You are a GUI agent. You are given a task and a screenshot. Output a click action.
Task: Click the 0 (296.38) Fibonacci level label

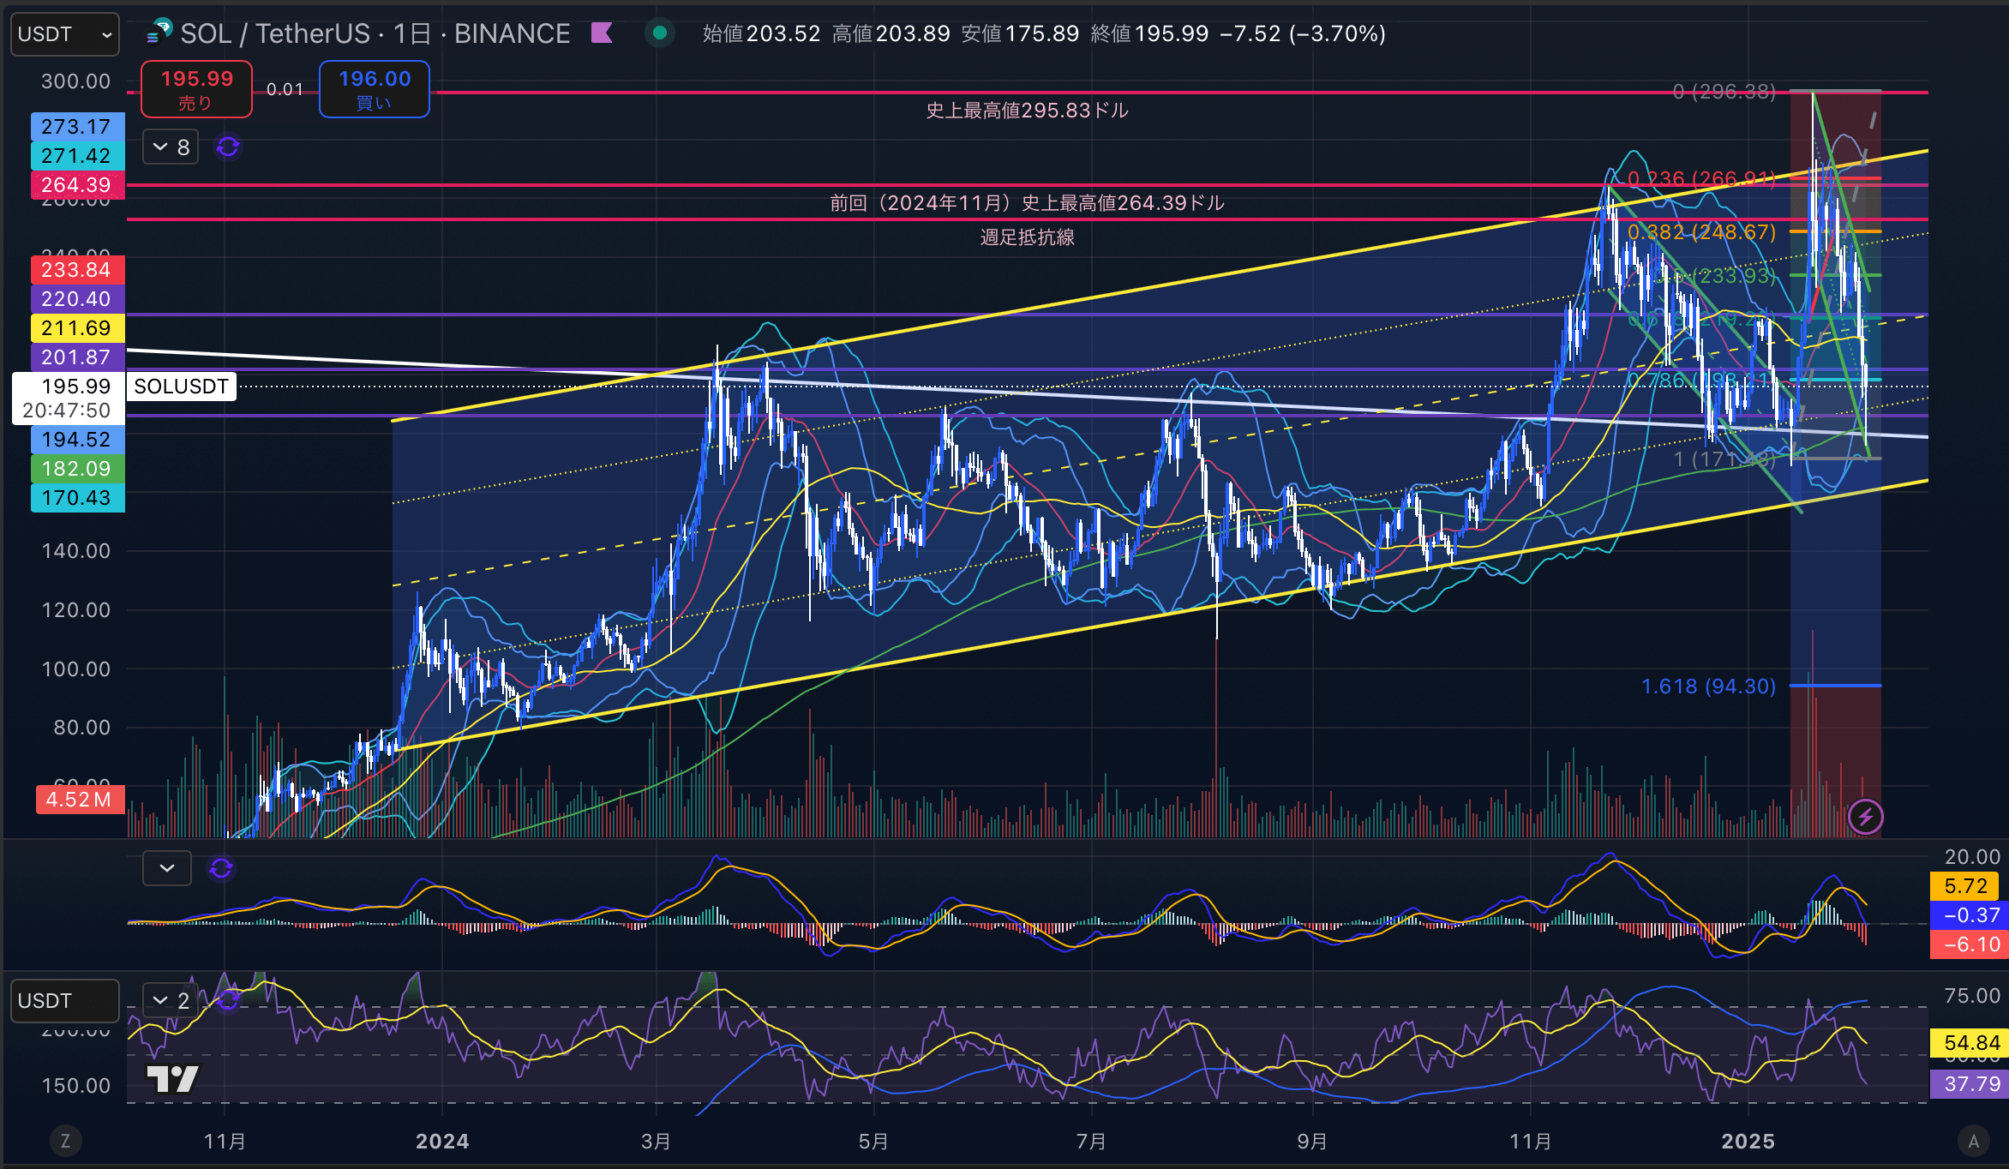[x=1724, y=92]
